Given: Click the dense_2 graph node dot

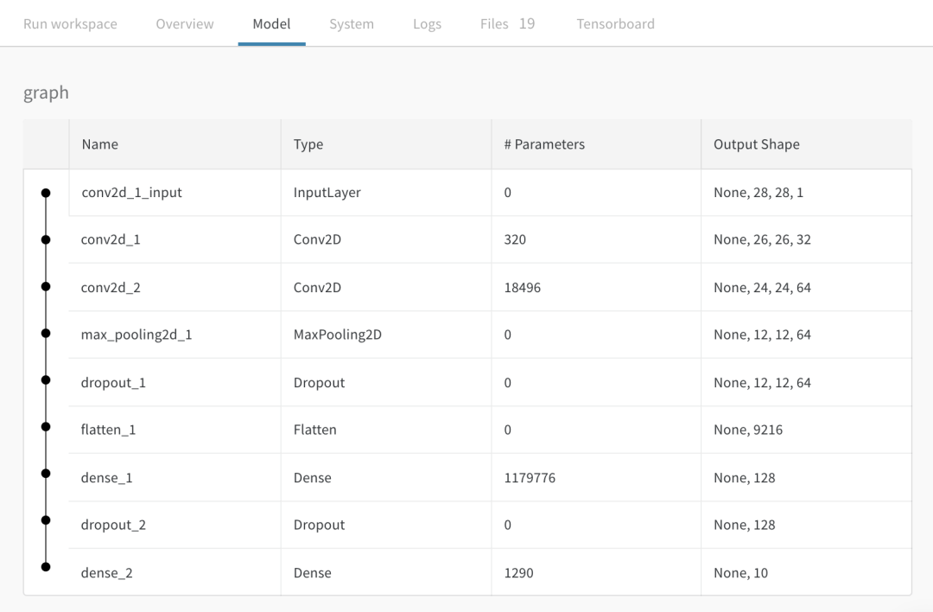Looking at the screenshot, I should pyautogui.click(x=46, y=567).
